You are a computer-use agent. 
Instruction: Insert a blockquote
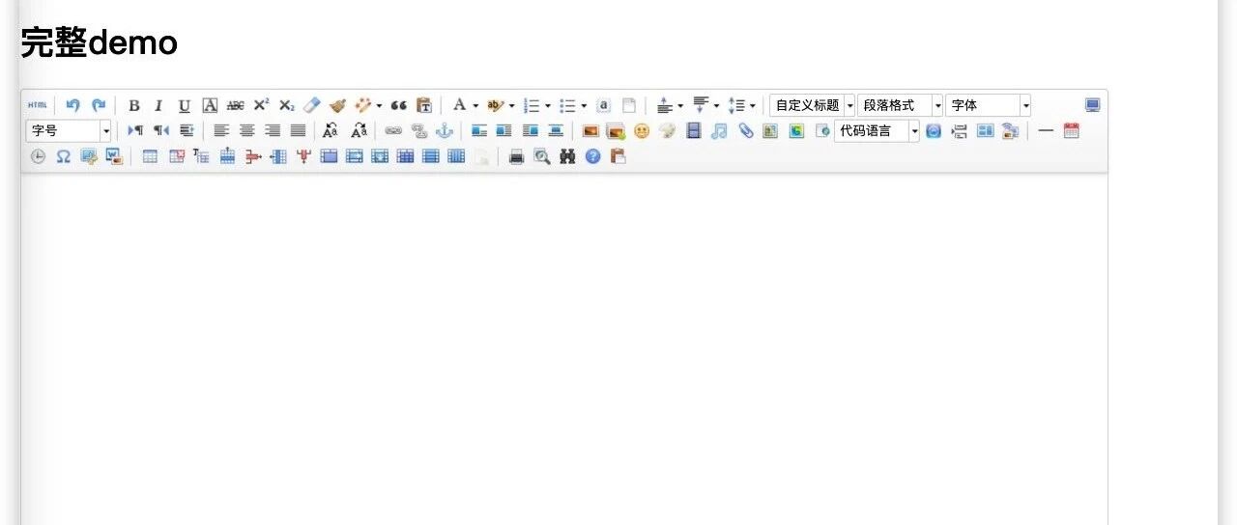pyautogui.click(x=398, y=105)
